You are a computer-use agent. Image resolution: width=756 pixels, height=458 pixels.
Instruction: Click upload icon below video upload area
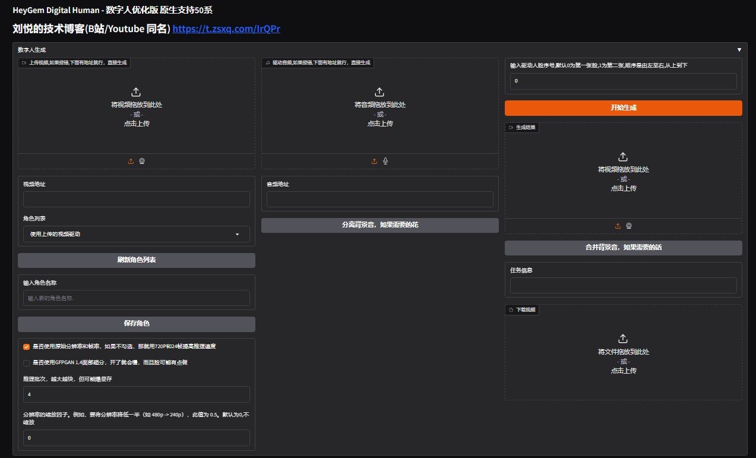(x=131, y=161)
